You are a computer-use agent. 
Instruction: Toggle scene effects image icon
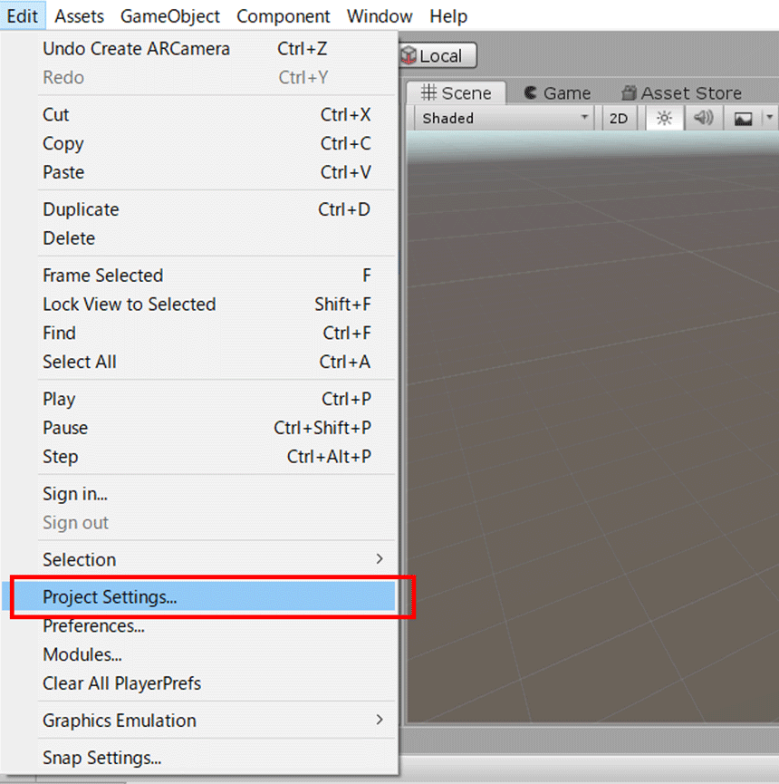743,119
